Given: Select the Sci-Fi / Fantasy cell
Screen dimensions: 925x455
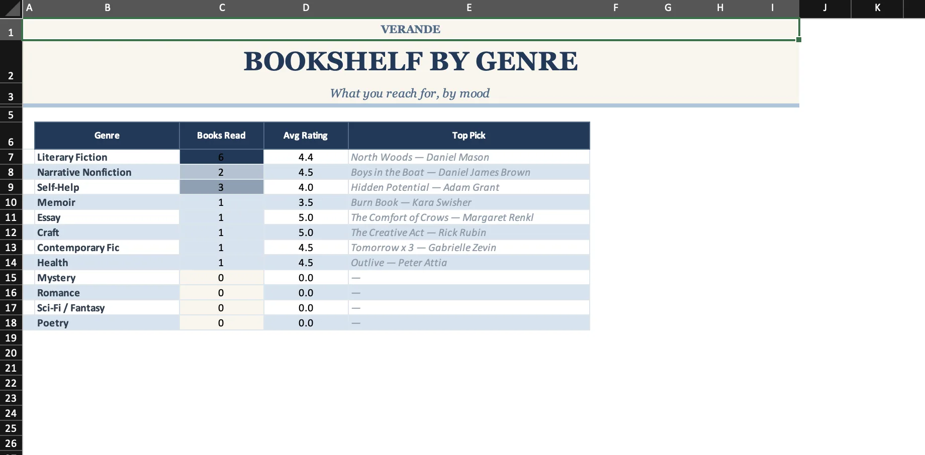Looking at the screenshot, I should point(107,308).
